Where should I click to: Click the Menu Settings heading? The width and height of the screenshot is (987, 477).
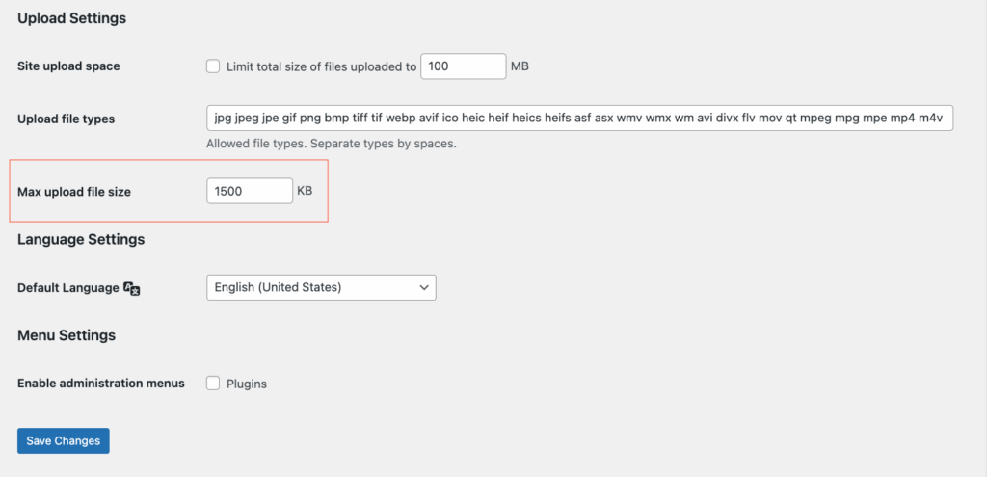(x=67, y=335)
